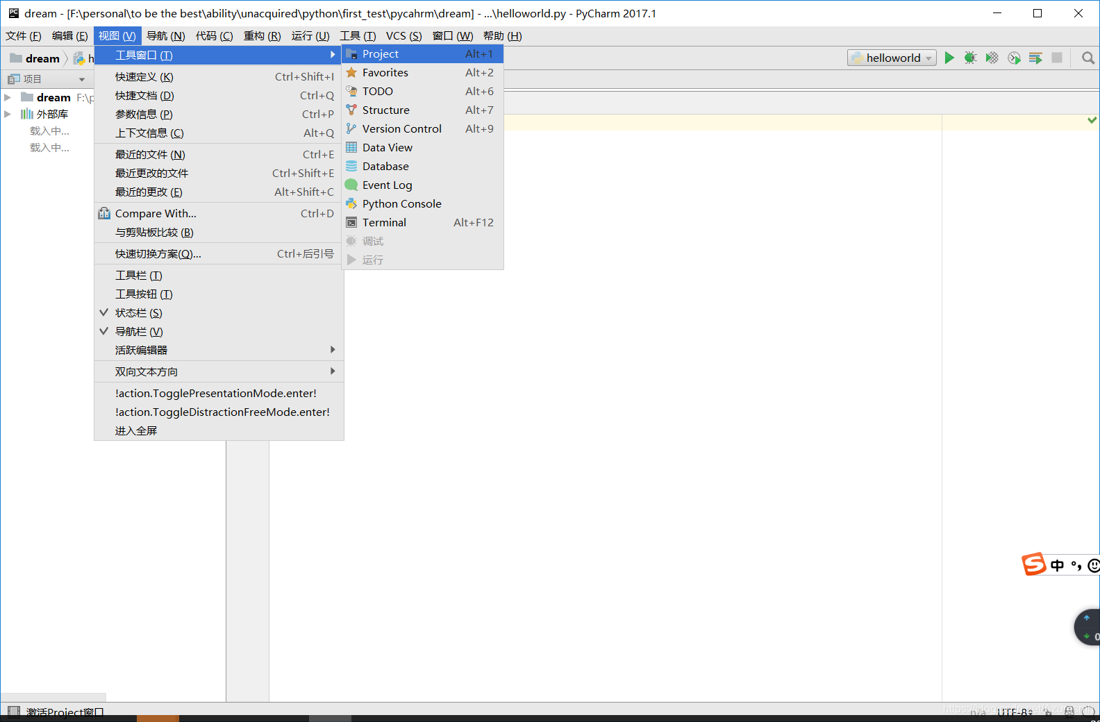Screen dimensions: 1100x722
Task: Open the Project tool window entry
Action: [422, 54]
